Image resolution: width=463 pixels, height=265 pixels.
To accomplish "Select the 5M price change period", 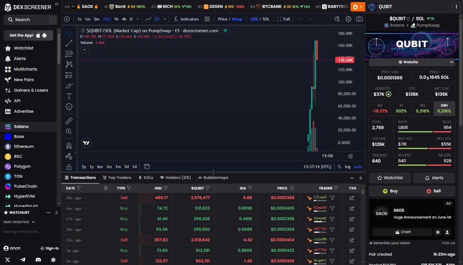I will [380, 108].
